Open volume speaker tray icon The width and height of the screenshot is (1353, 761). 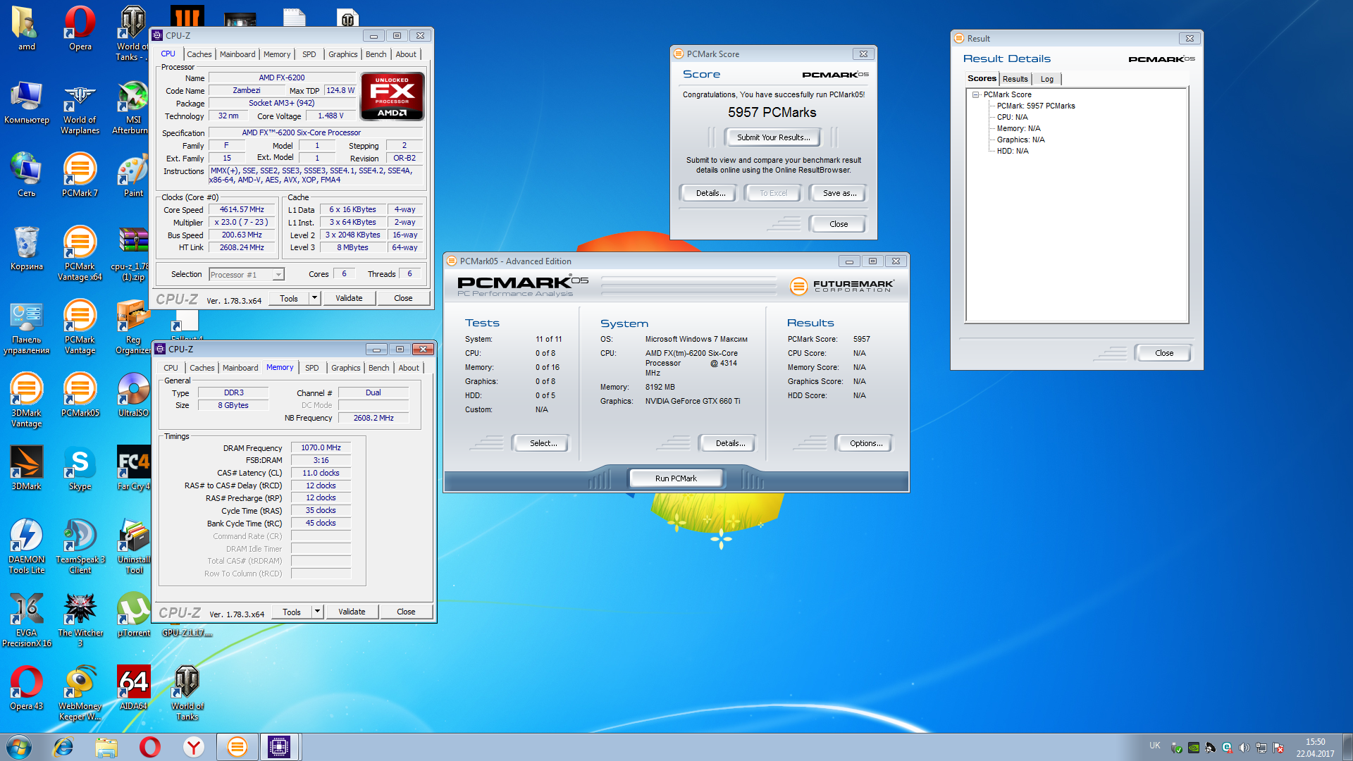coord(1244,748)
